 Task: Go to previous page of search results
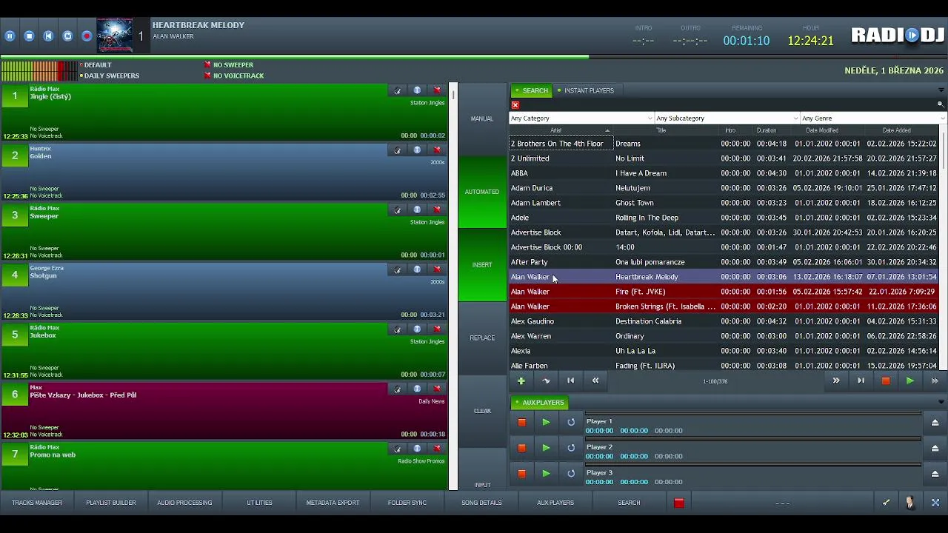595,381
